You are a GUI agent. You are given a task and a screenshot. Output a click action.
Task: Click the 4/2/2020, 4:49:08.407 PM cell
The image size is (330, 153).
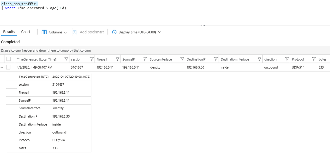[34, 67]
